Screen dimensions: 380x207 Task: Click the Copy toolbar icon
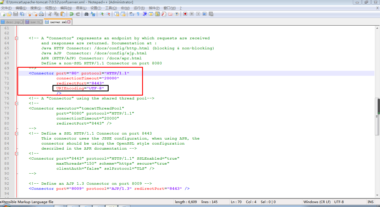tap(56, 14)
